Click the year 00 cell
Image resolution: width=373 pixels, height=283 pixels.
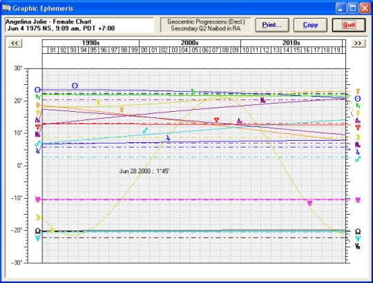point(144,50)
